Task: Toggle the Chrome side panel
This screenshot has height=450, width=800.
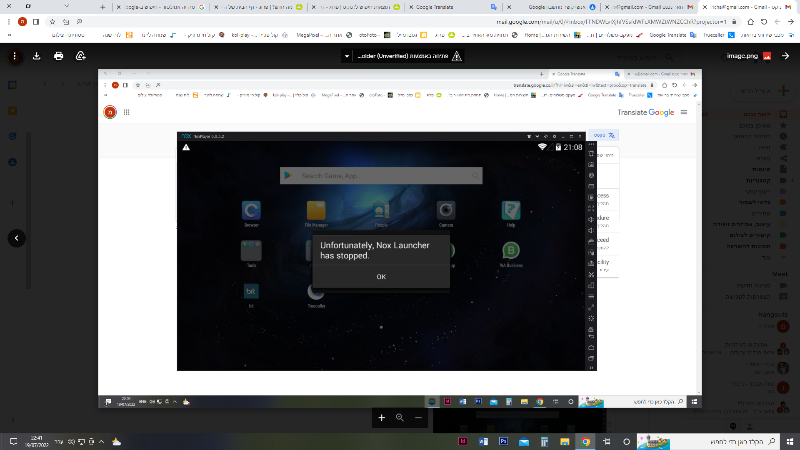Action: (36, 22)
